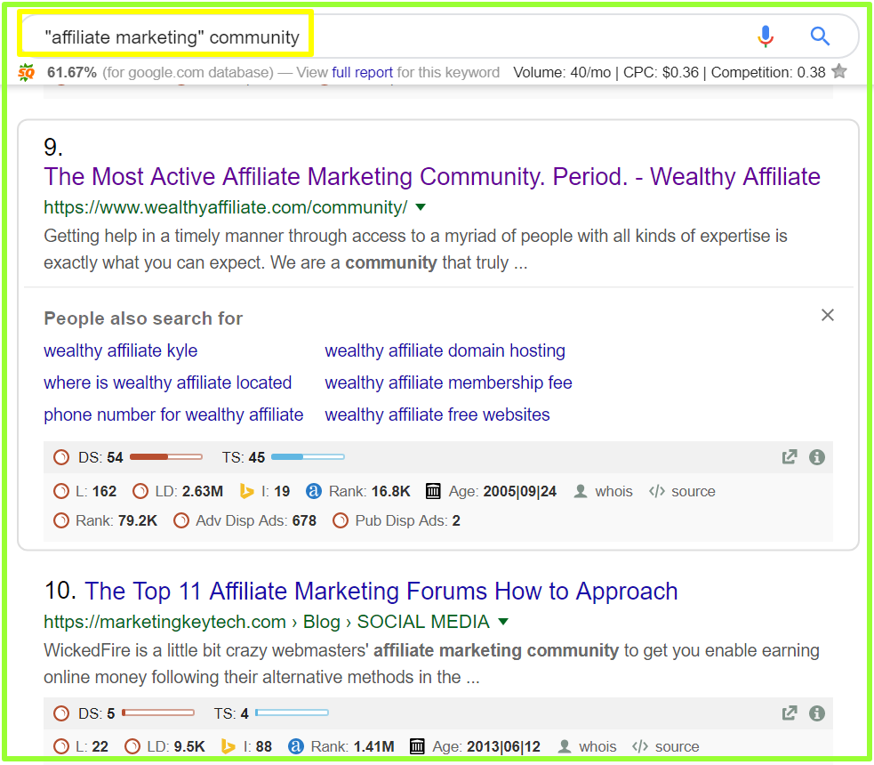Click the search box containing "affiliate marketing" community
Image resolution: width=874 pixels, height=765 pixels.
[x=440, y=36]
